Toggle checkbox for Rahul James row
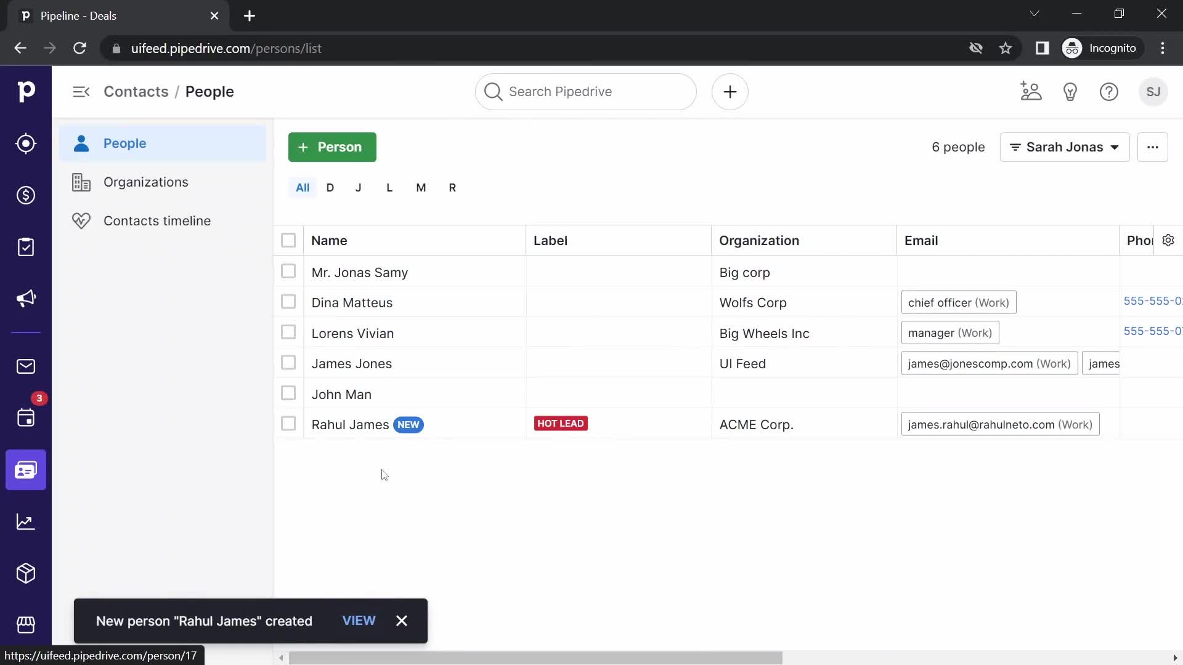 [288, 423]
